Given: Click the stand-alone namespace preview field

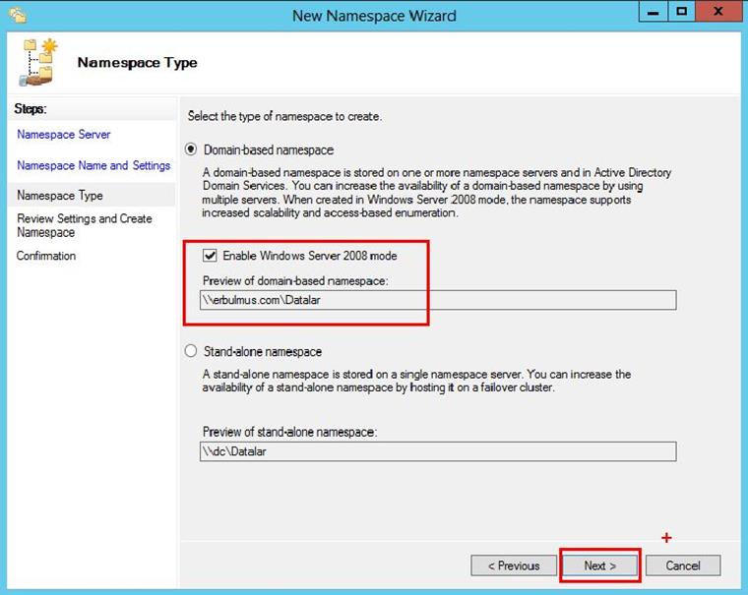Looking at the screenshot, I should tap(438, 451).
